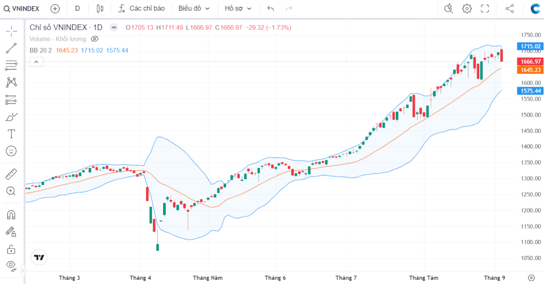Click the 1750.00 price axis label

click(x=531, y=35)
